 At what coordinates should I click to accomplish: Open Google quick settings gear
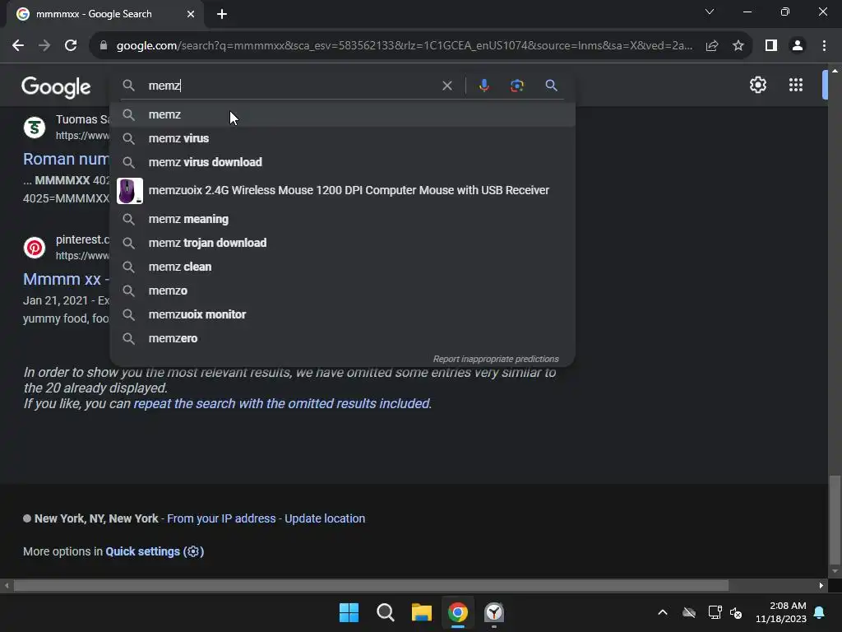pyautogui.click(x=757, y=85)
